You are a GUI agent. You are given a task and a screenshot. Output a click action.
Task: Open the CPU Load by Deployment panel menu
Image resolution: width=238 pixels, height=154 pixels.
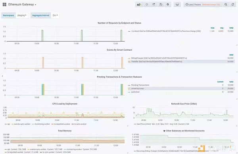[x=65, y=104]
